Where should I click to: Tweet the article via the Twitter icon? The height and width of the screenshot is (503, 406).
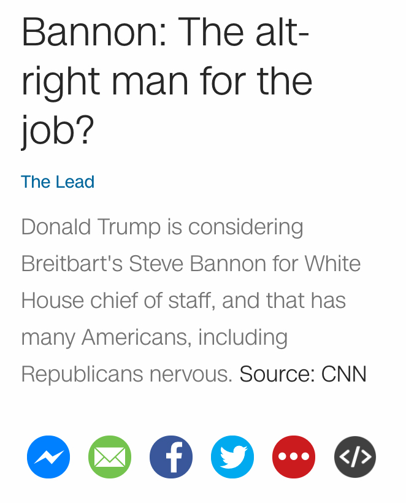232,456
